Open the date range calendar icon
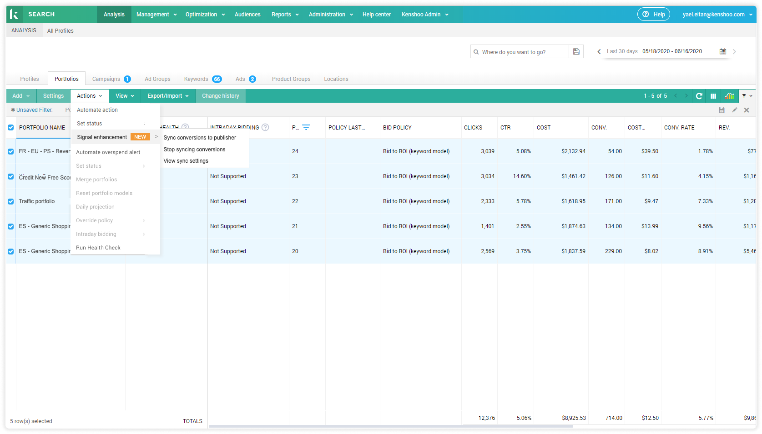The height and width of the screenshot is (434, 762). point(723,51)
